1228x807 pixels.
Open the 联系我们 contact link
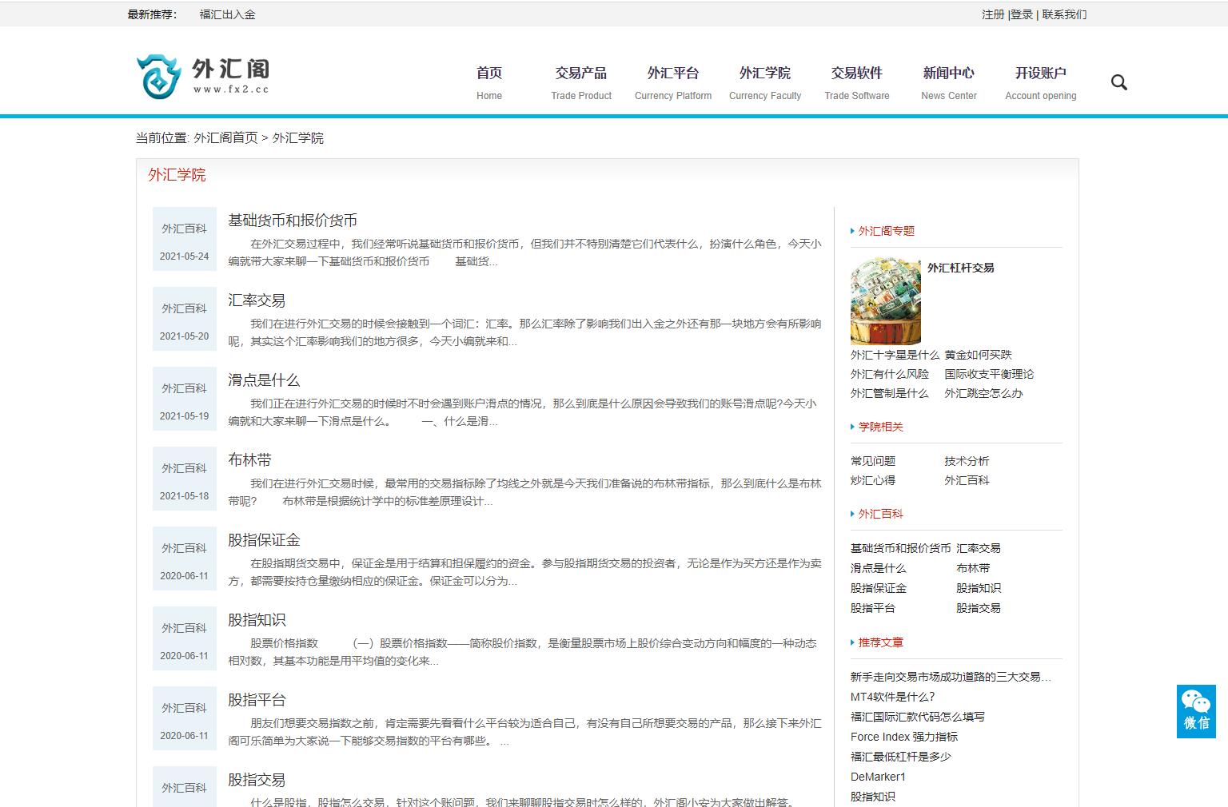coord(1063,14)
